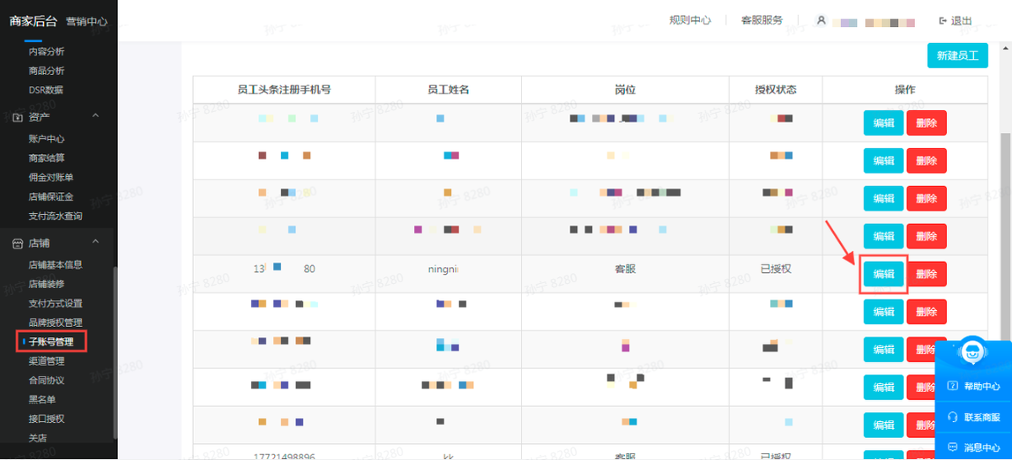Image resolution: width=1012 pixels, height=460 pixels.
Task: Open 店铺装修 in sidebar
Action: [46, 284]
